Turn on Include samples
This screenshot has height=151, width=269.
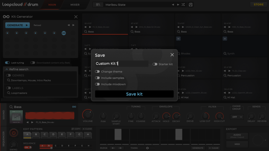[97, 78]
